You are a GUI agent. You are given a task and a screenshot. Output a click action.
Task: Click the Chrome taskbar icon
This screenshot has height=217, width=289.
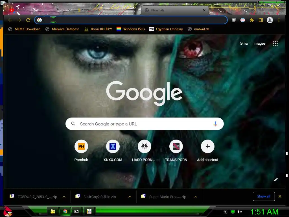point(65,211)
